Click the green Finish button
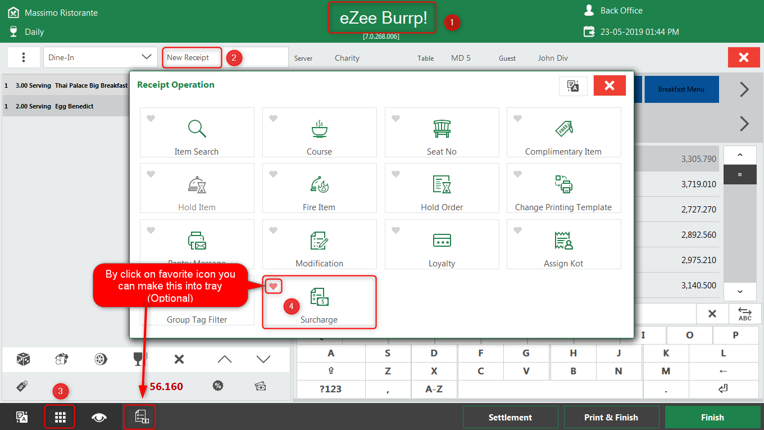Image resolution: width=764 pixels, height=430 pixels. pyautogui.click(x=712, y=417)
